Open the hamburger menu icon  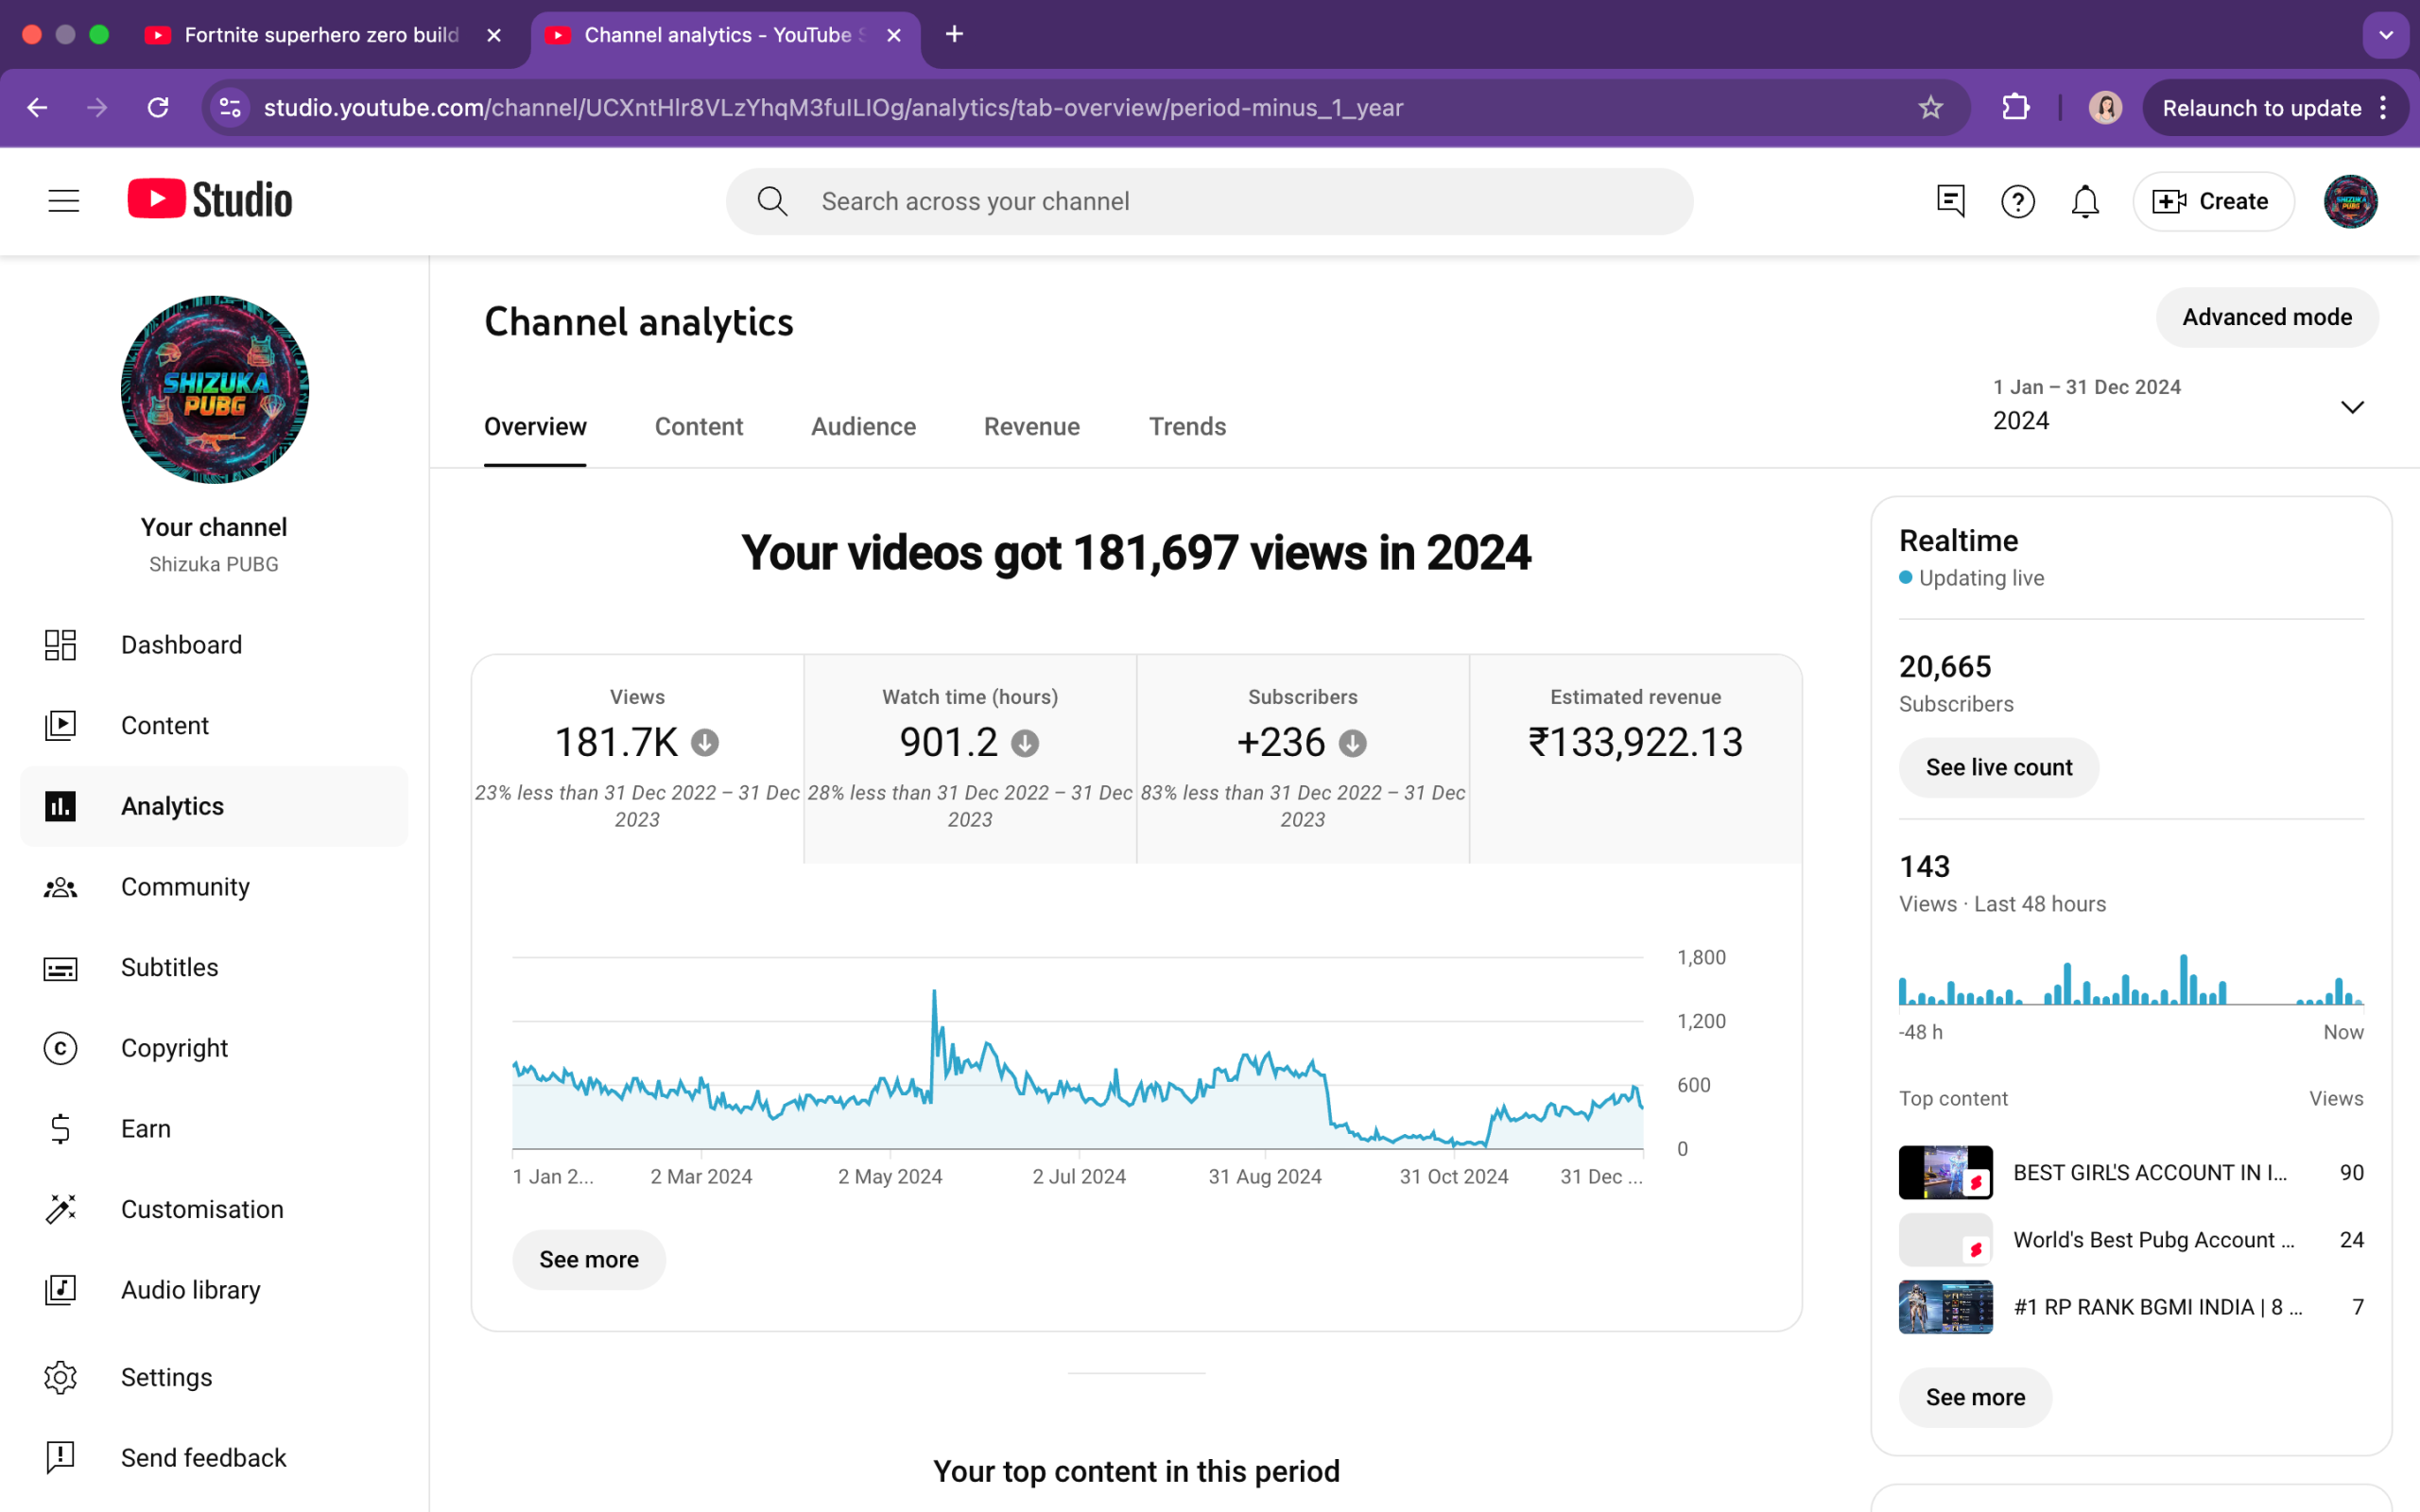point(63,201)
